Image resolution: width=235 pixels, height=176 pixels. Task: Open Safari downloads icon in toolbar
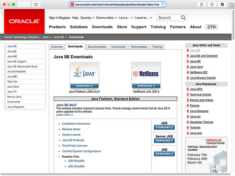pos(223,4)
